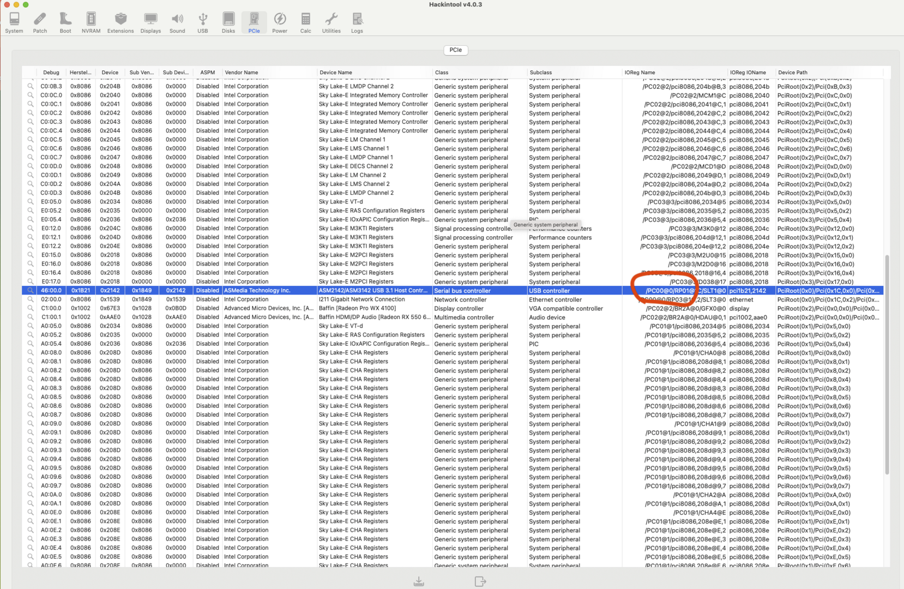Select the PCIe tab above the table
This screenshot has width=904, height=589.
(456, 50)
